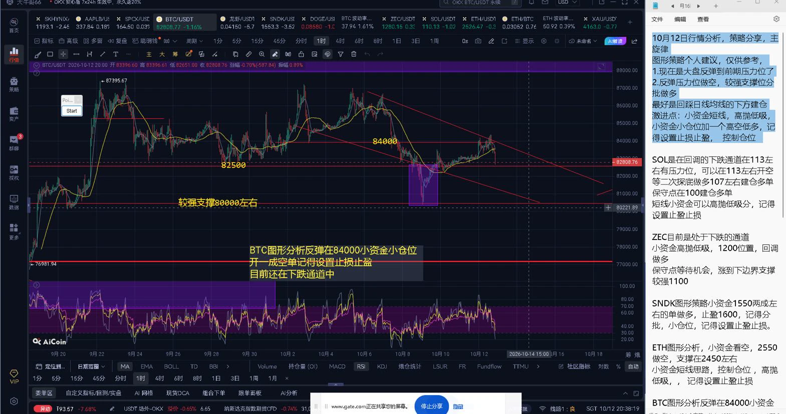This screenshot has width=786, height=414.
Task: Toggle the BOLL indicator
Action: pyautogui.click(x=171, y=366)
